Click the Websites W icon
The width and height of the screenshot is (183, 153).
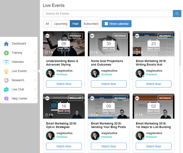click(x=6, y=62)
